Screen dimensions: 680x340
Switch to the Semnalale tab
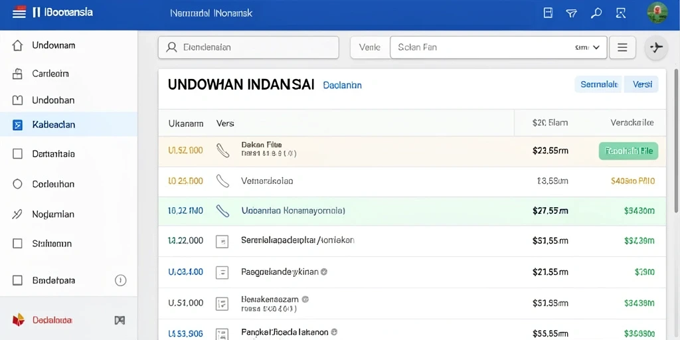point(599,84)
